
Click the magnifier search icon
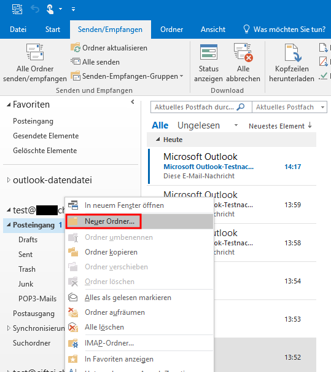click(241, 107)
